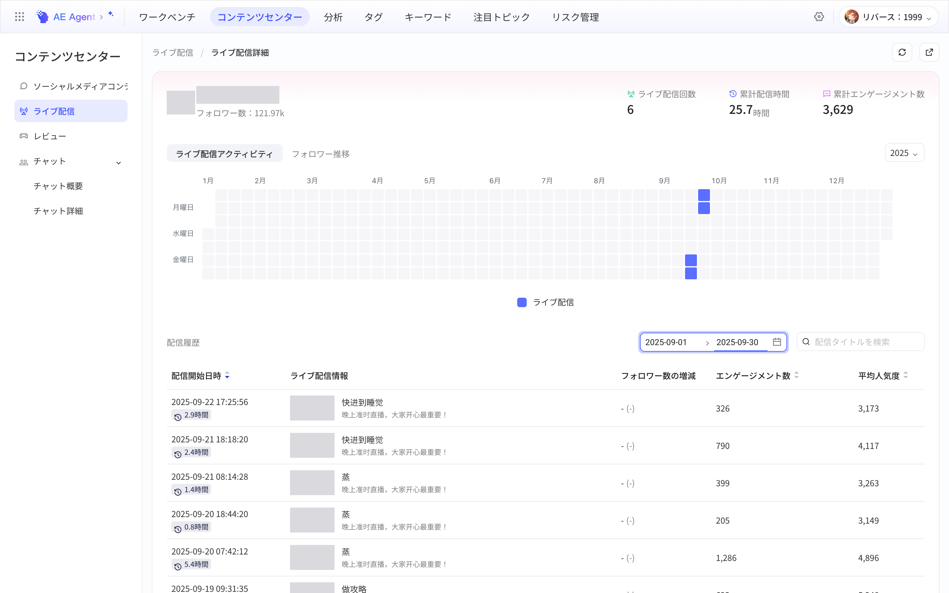Open レビュー in the sidebar
Image resolution: width=949 pixels, height=593 pixels.
click(x=71, y=136)
